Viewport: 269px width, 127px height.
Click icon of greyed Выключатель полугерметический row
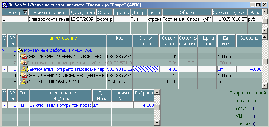tap(24, 63)
